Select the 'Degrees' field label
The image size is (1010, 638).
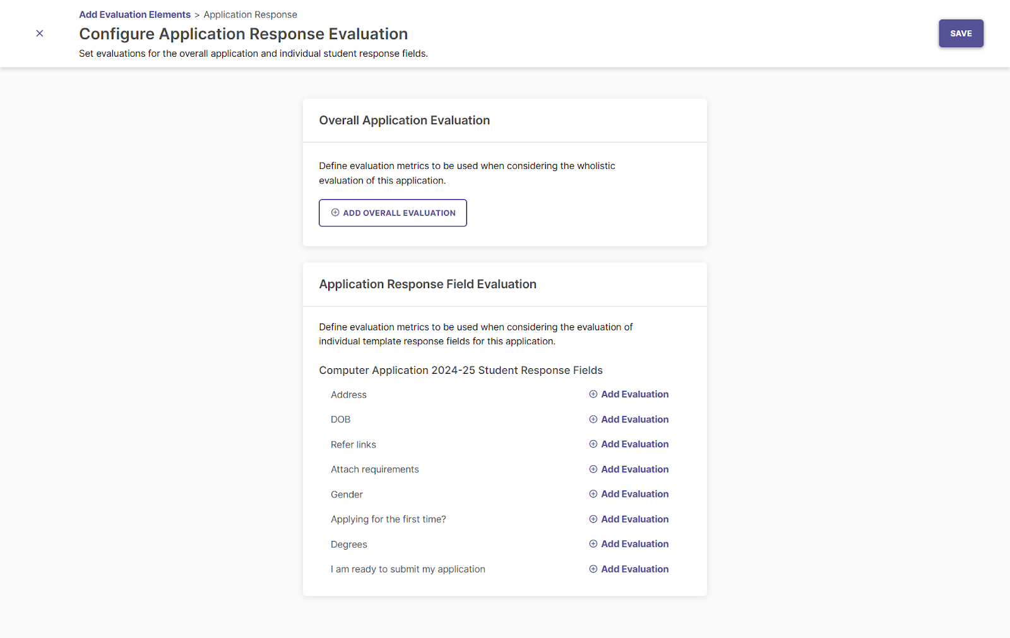(x=349, y=544)
